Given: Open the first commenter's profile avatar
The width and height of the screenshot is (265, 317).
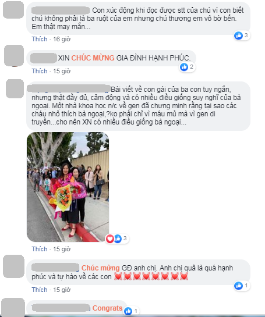Looking at the screenshot, I should (x=13, y=10).
